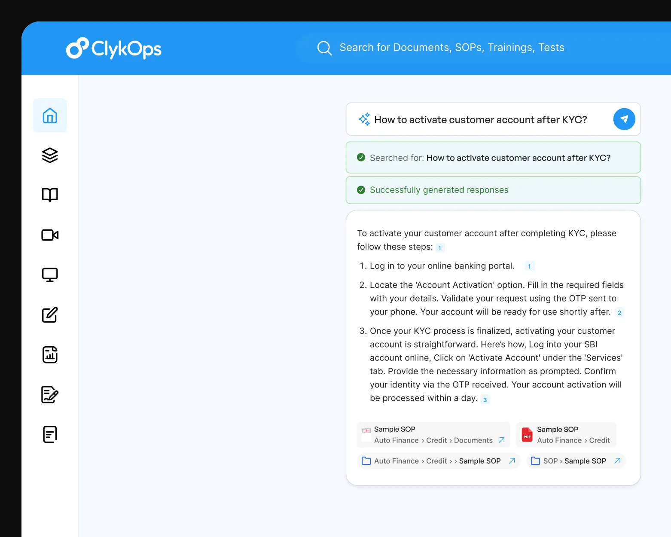This screenshot has width=671, height=537.
Task: Open Sample SOP card under Credit › Documents
Action: coord(433,435)
